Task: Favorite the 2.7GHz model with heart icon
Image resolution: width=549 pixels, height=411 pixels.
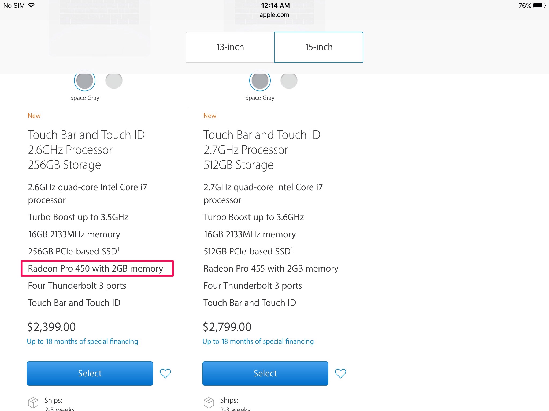Action: 340,373
